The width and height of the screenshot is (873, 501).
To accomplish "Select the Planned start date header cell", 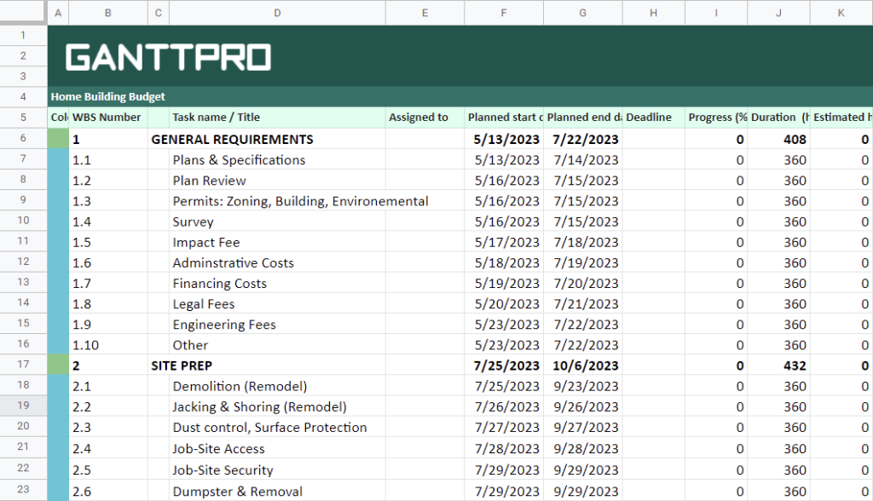I will pyautogui.click(x=503, y=117).
